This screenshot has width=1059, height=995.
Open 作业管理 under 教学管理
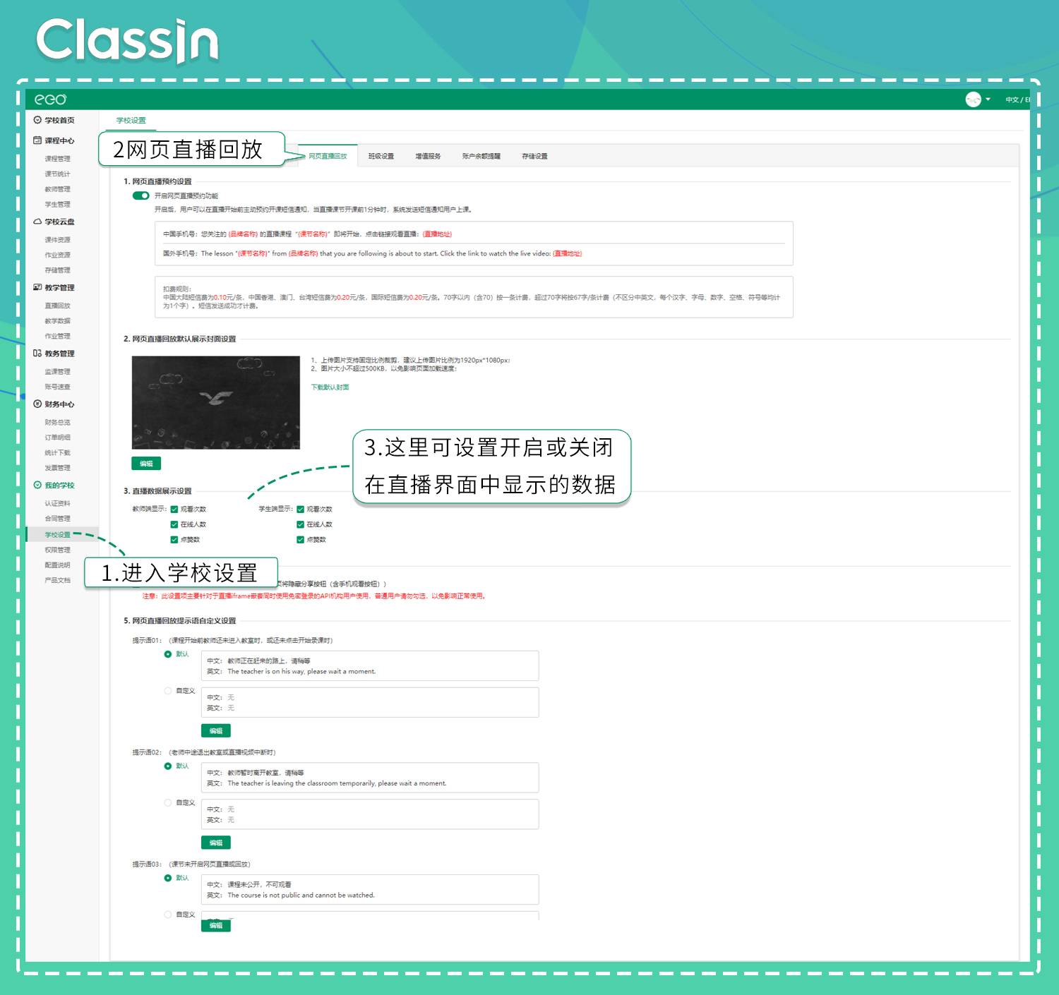[x=57, y=336]
